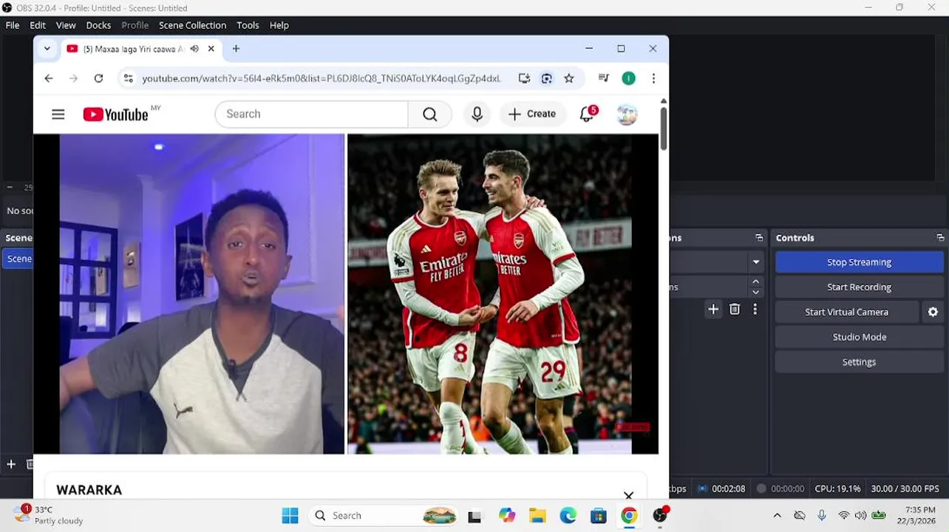Add scene with plus icon at bottom-left

[x=11, y=464]
